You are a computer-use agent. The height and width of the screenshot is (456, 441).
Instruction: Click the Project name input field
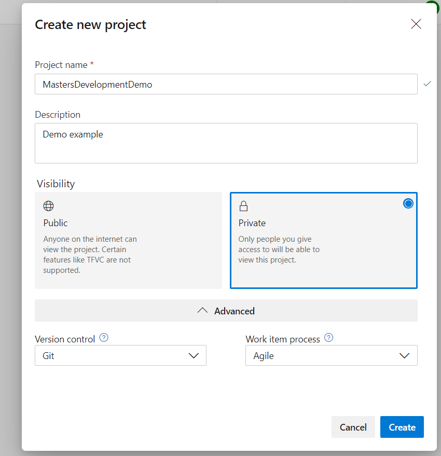point(226,84)
